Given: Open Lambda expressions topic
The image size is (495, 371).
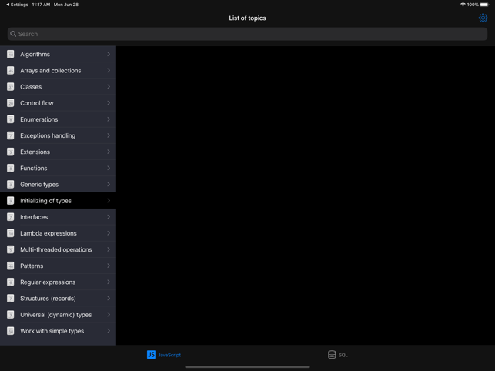Looking at the screenshot, I should coord(48,234).
